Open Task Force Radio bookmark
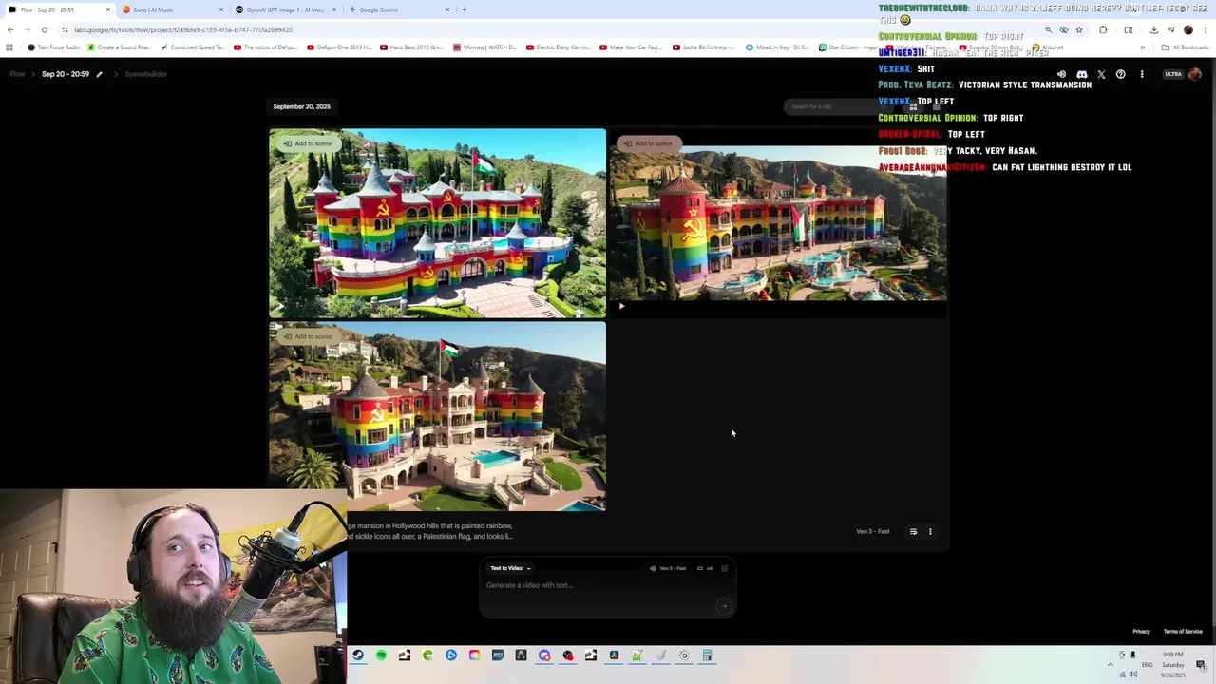This screenshot has height=684, width=1216. point(53,47)
